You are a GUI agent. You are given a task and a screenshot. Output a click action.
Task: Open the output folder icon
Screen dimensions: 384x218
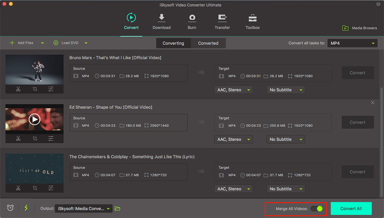(118, 209)
